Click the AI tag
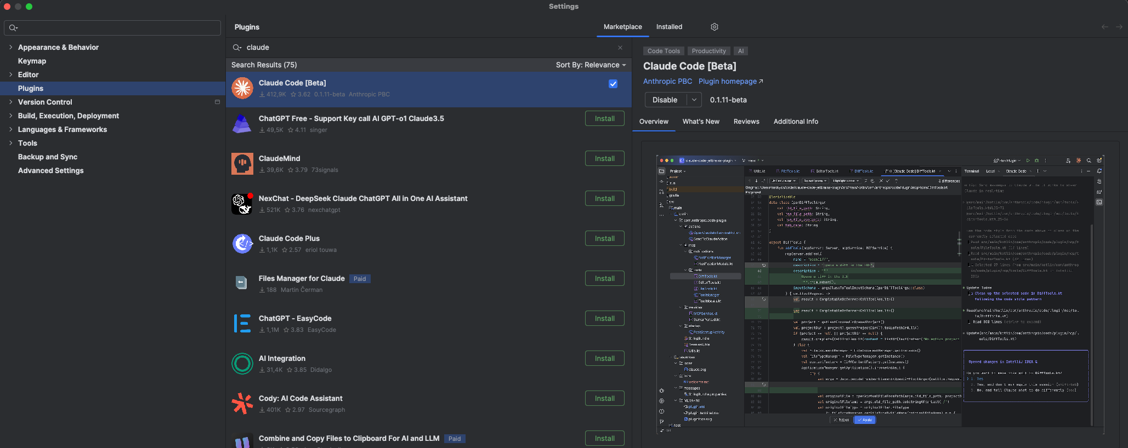The width and height of the screenshot is (1128, 448). [x=740, y=51]
